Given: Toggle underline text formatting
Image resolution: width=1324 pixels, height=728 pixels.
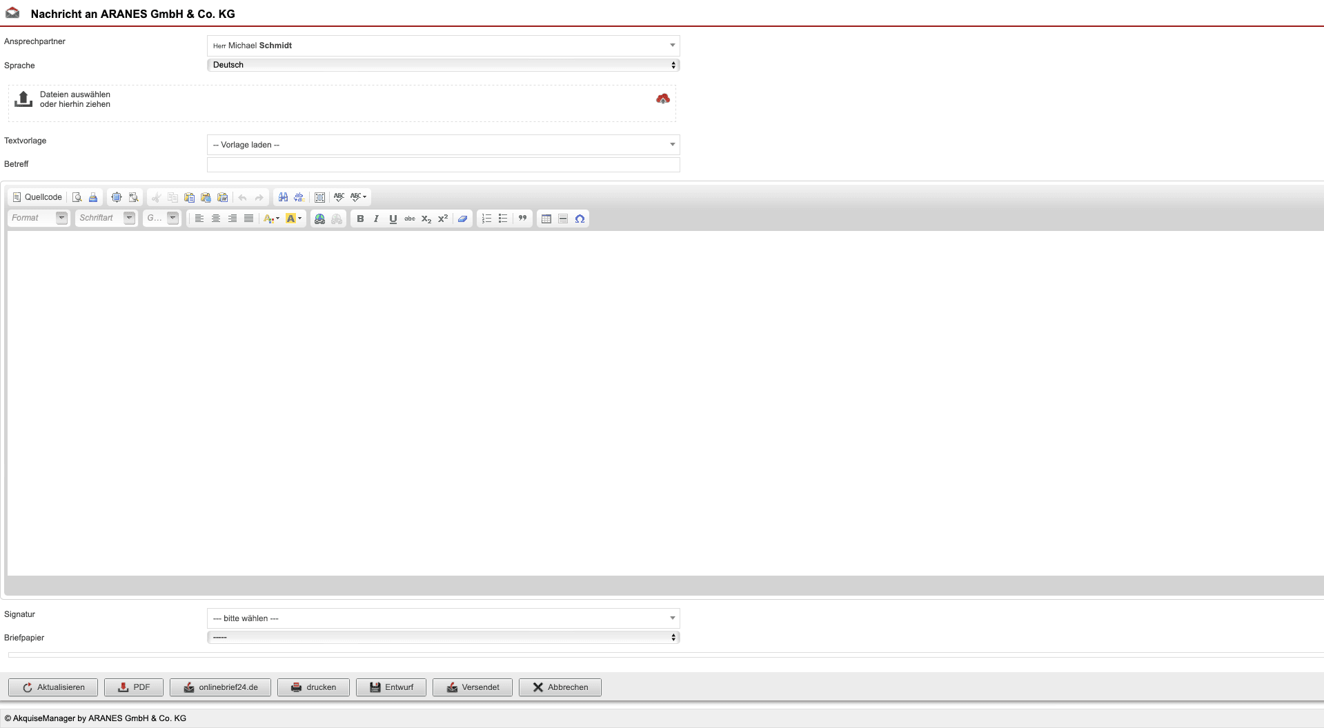Looking at the screenshot, I should (393, 219).
